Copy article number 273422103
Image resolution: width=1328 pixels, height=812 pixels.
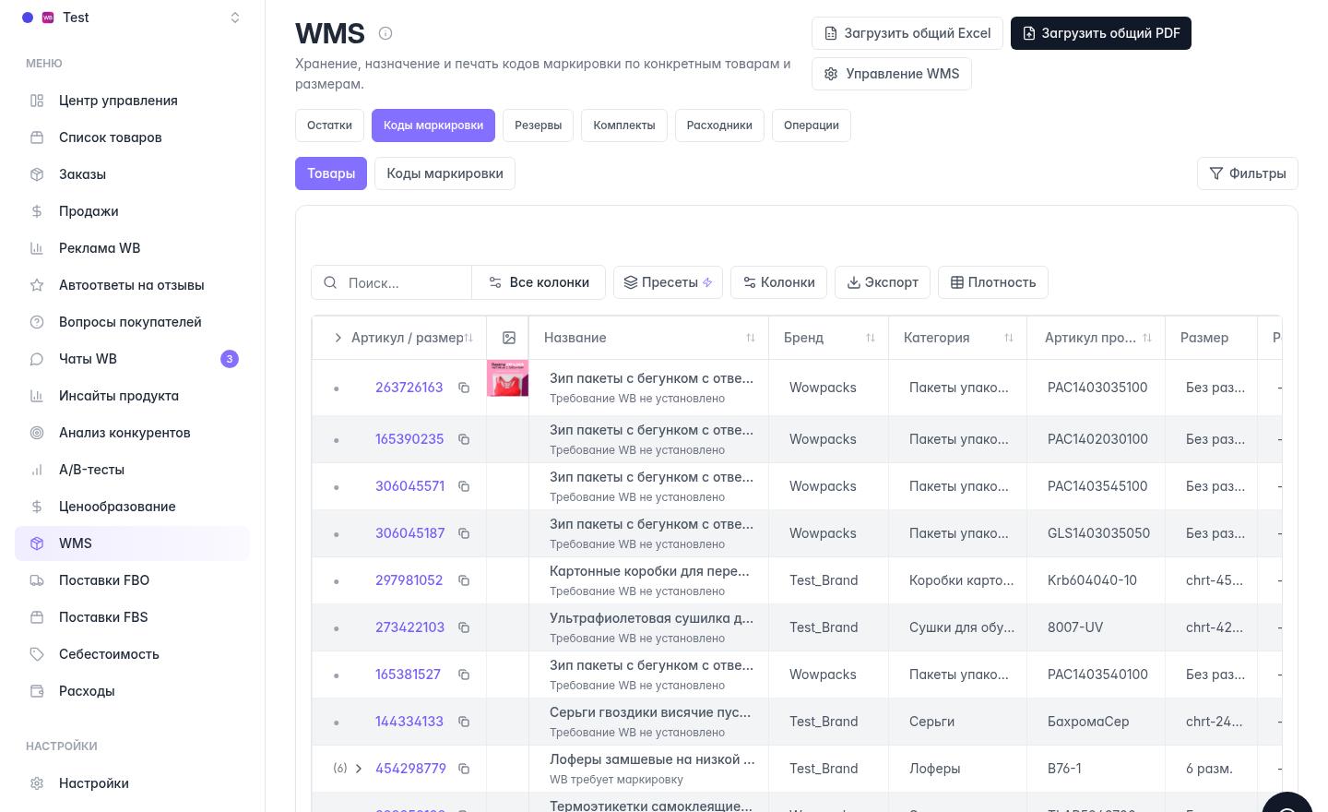pyautogui.click(x=464, y=627)
